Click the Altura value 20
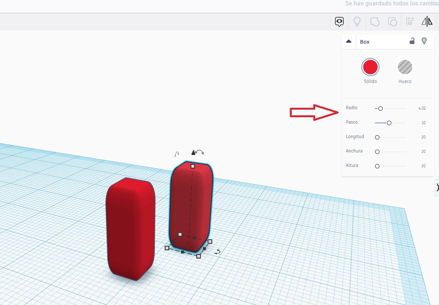The image size is (439, 305). tap(423, 166)
